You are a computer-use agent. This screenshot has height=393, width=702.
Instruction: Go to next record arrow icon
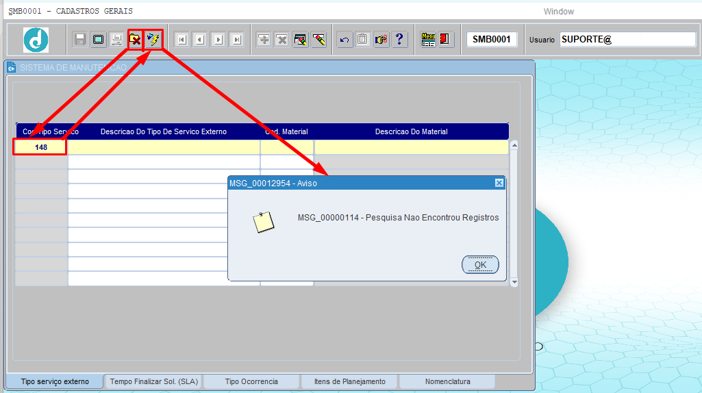tap(218, 40)
